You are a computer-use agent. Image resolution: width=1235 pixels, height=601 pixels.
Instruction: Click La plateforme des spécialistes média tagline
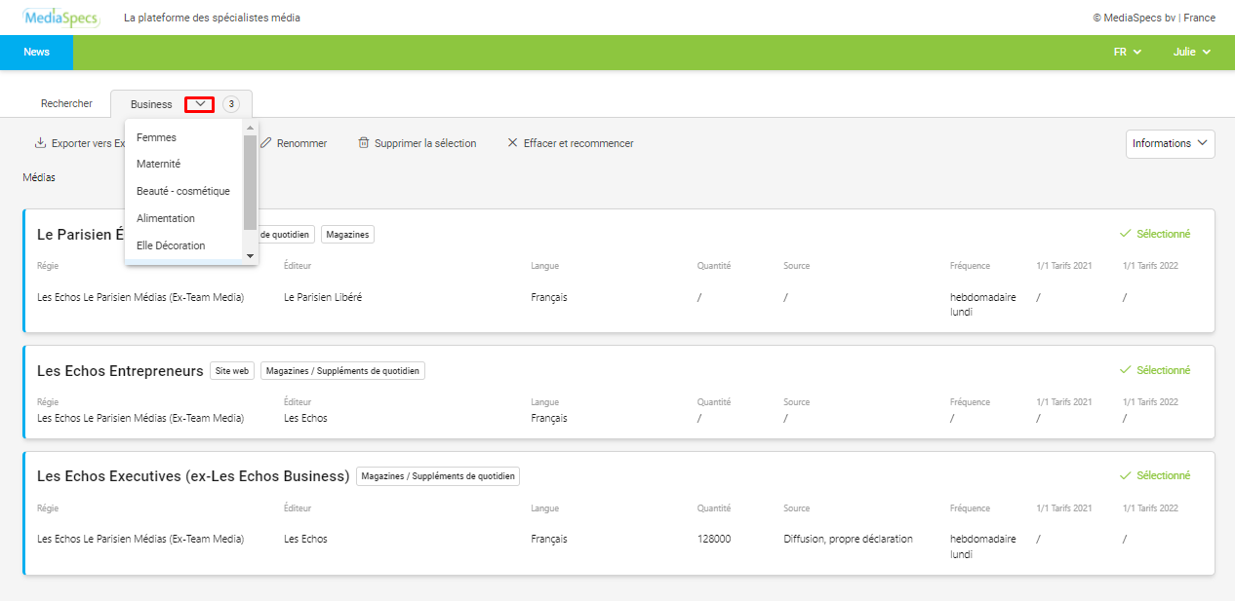pyautogui.click(x=212, y=18)
